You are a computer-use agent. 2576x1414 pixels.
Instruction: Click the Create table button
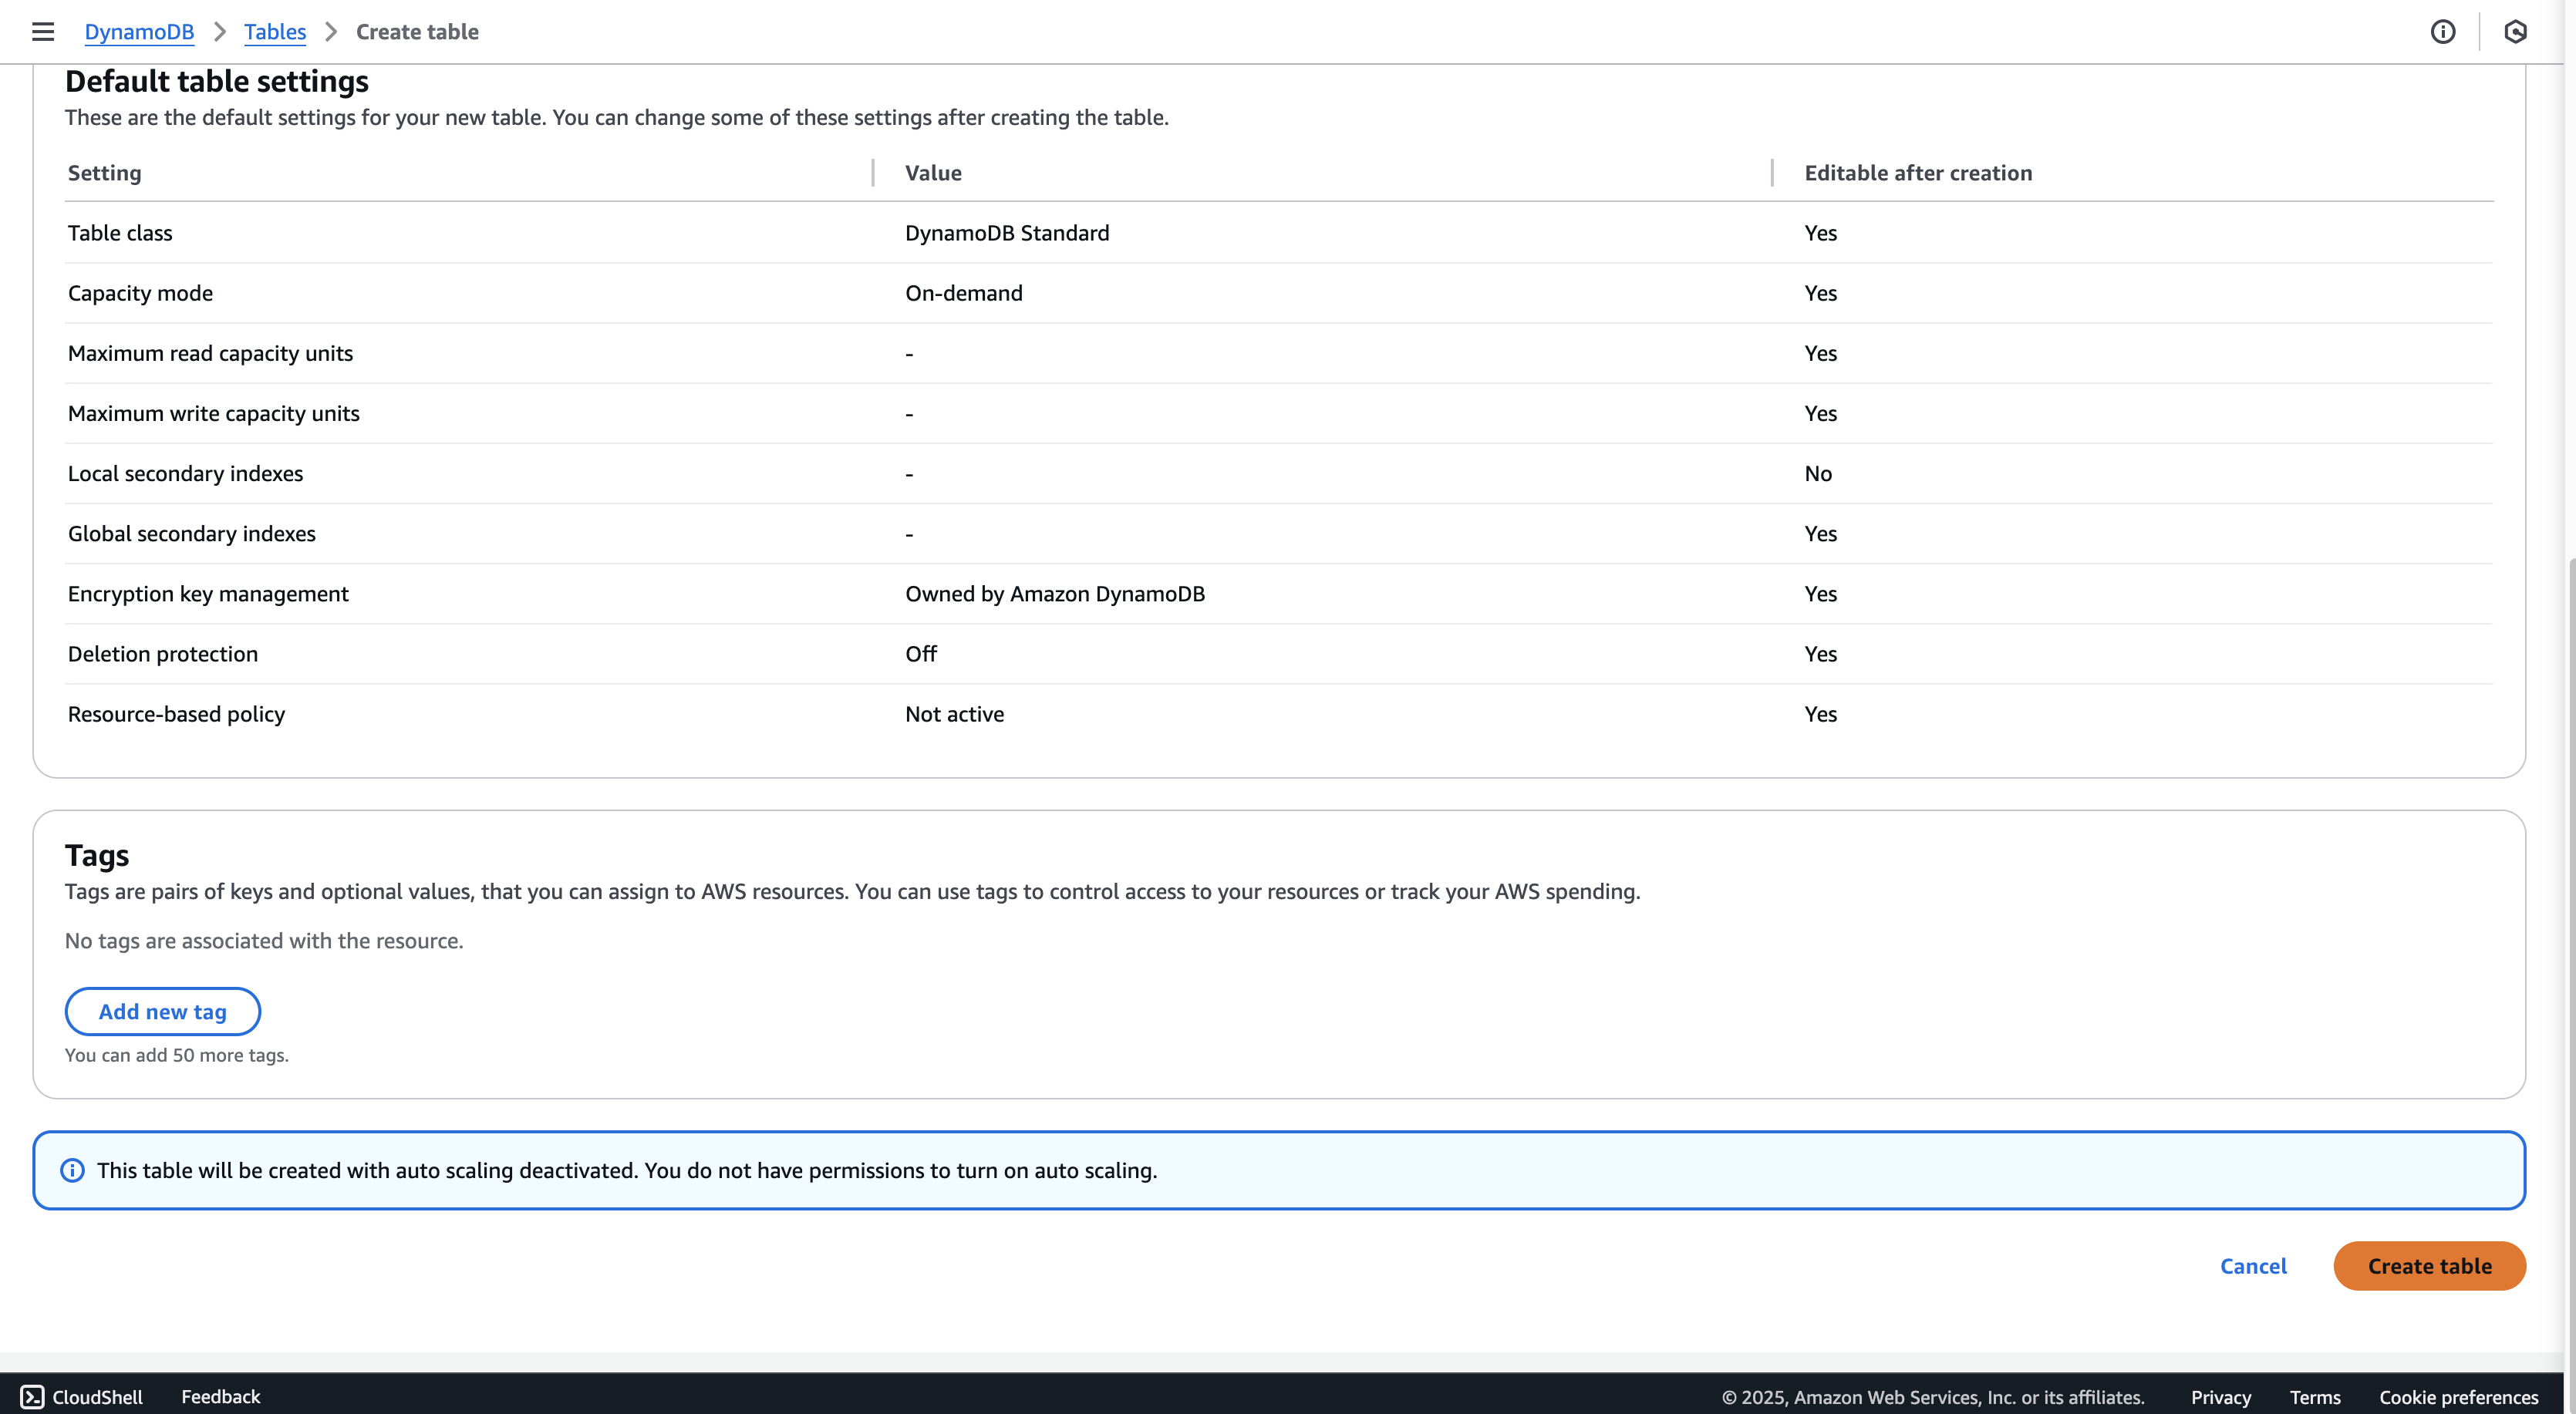tap(2430, 1266)
